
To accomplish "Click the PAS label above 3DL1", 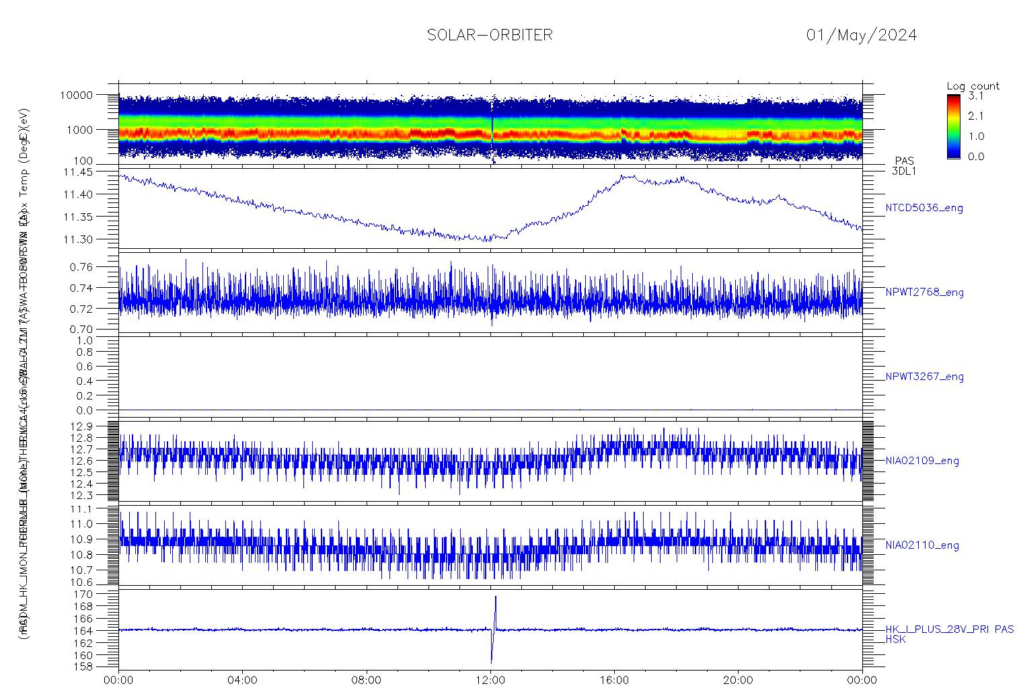I will 905,161.
